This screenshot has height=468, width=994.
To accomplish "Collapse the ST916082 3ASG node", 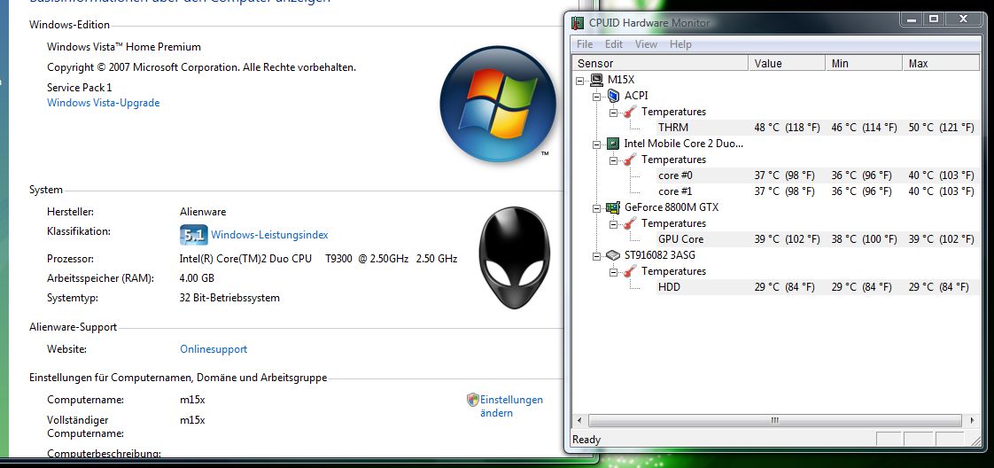I will pos(596,255).
